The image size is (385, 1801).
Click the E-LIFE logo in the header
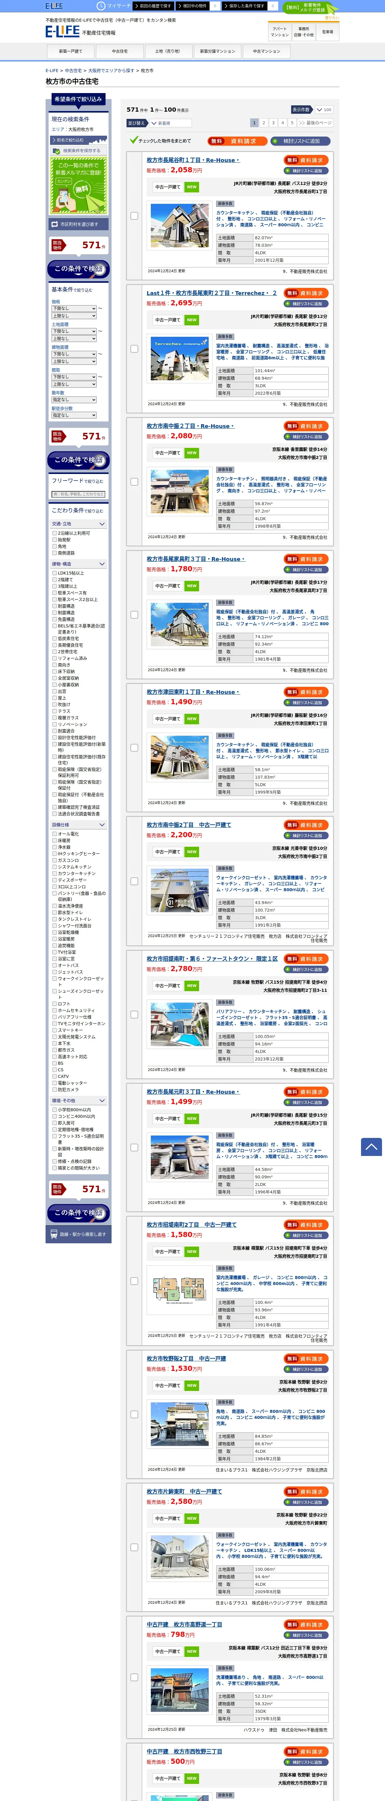62,32
